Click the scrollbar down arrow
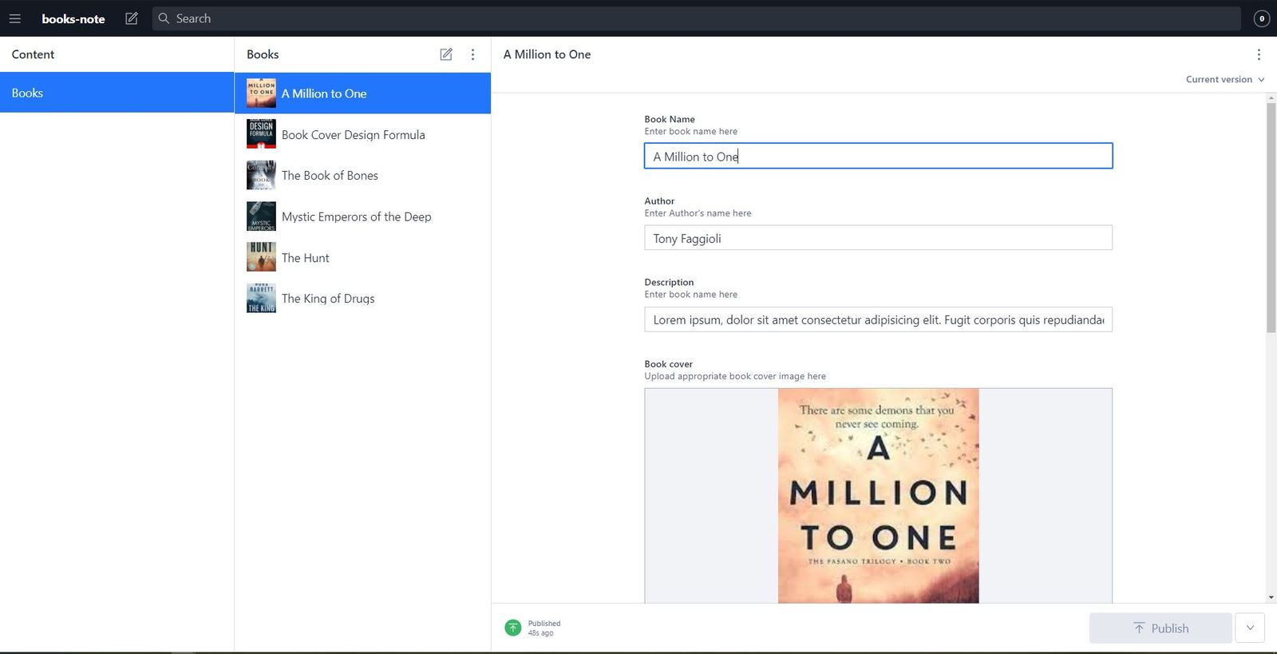The image size is (1277, 654). pos(1271,597)
